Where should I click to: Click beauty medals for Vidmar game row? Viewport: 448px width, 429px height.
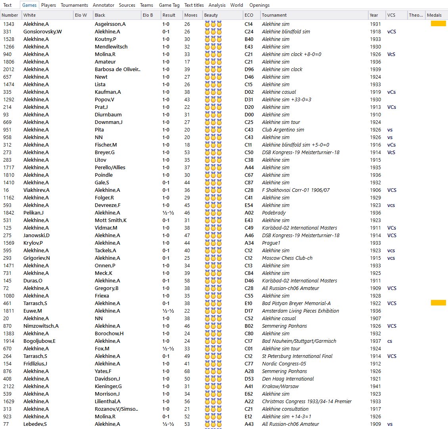pyautogui.click(x=213, y=228)
